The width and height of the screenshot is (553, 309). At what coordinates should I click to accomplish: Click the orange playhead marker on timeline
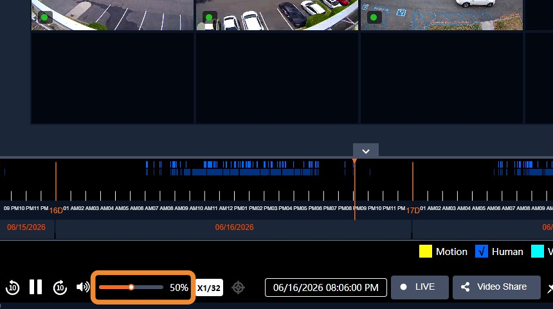[x=354, y=161]
